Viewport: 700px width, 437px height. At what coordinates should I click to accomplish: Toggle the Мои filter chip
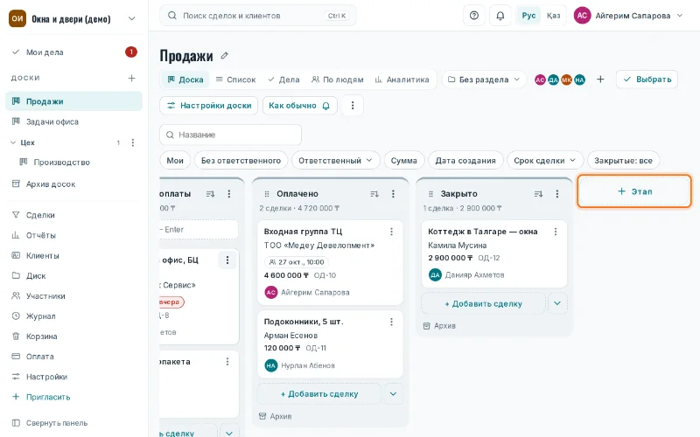coord(175,161)
